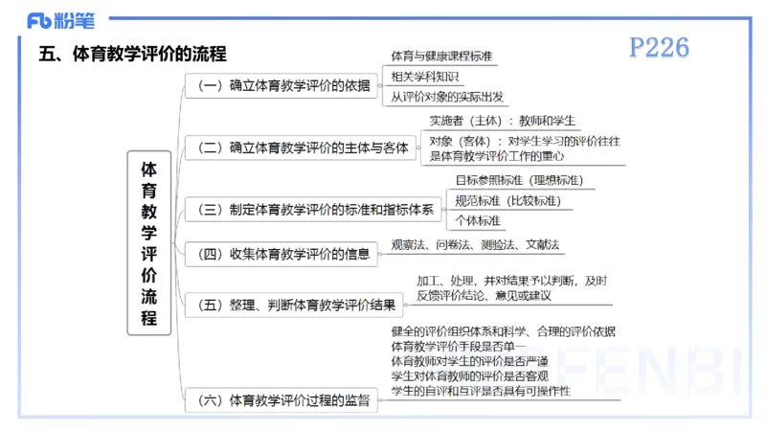
Task: Click the leaf 个体标准
Action: point(477,221)
